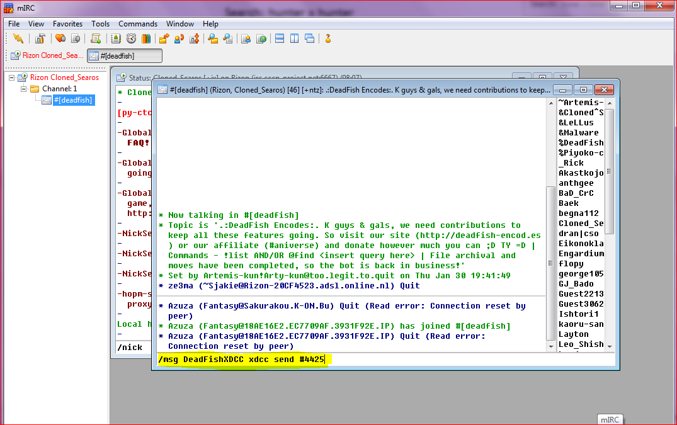The width and height of the screenshot is (677, 425).
Task: Open the Commands menu
Action: coord(138,24)
